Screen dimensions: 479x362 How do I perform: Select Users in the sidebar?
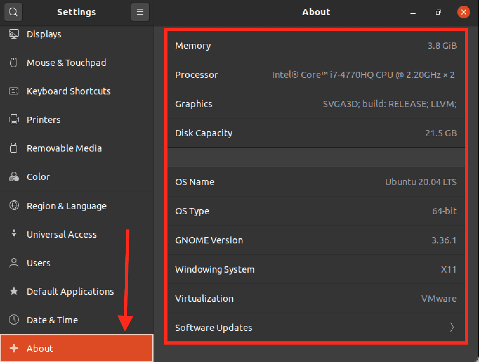click(77, 263)
